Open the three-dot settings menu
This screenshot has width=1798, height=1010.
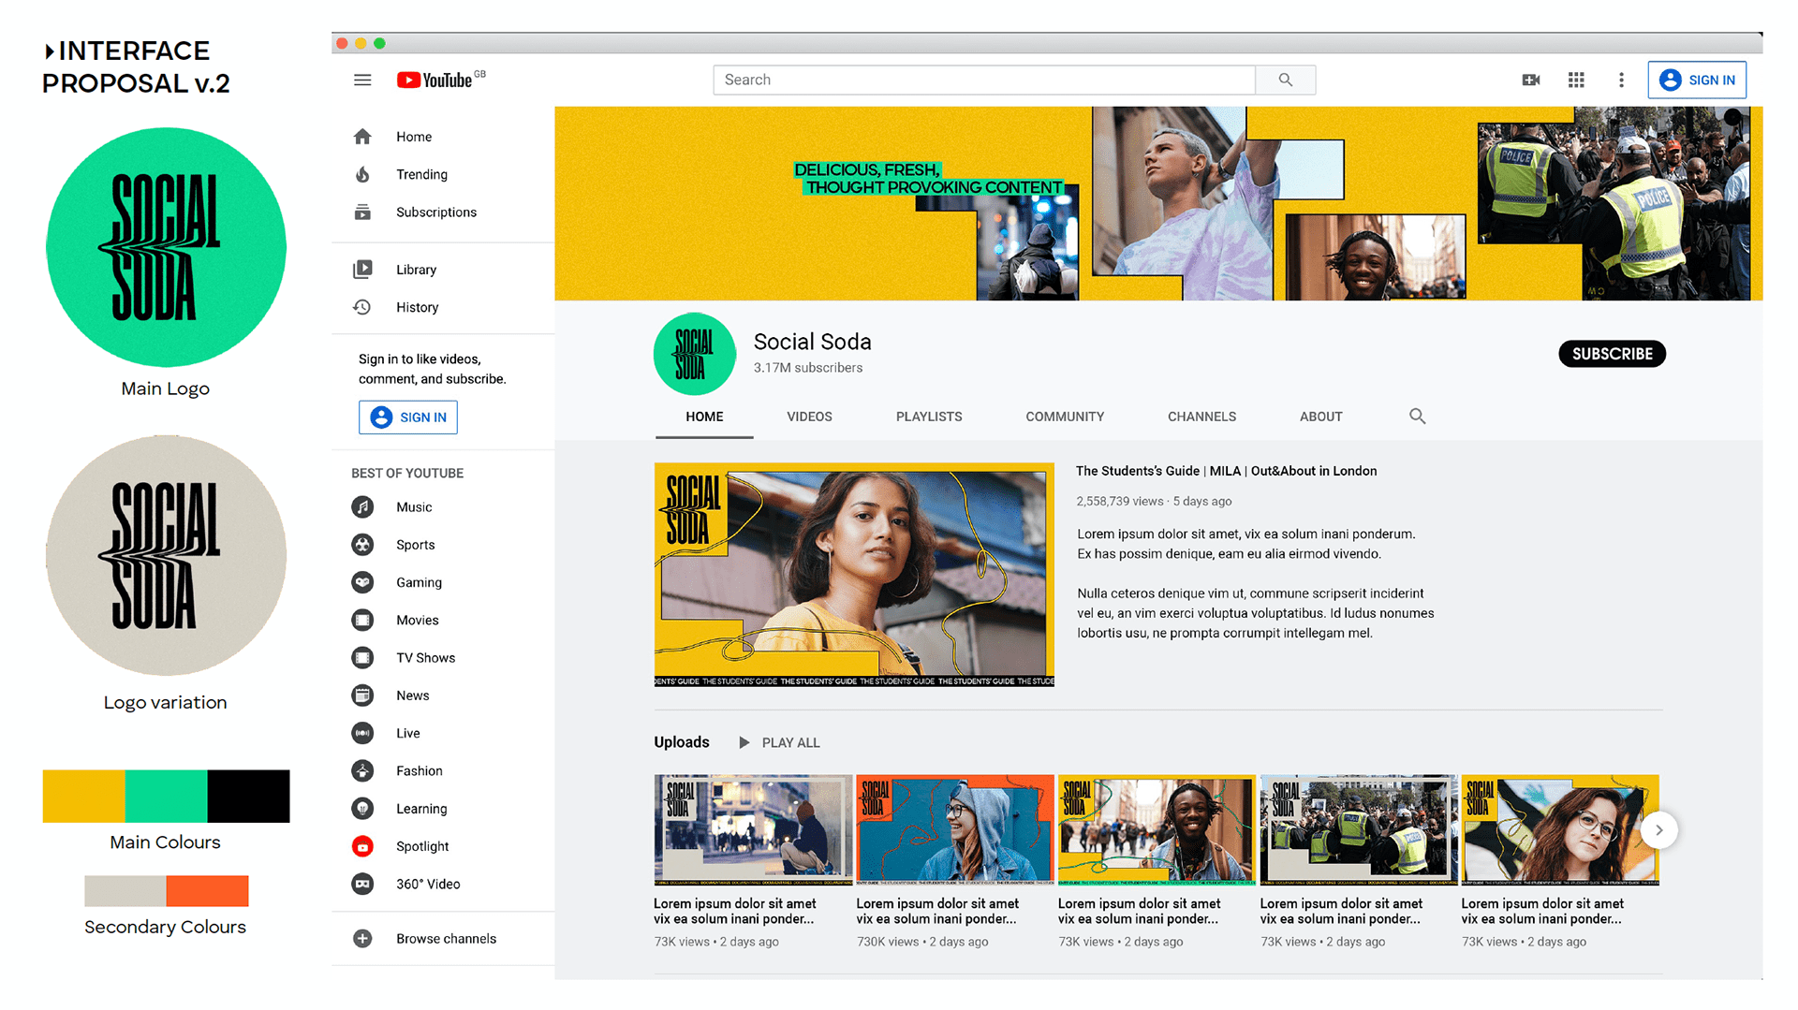[x=1621, y=81]
